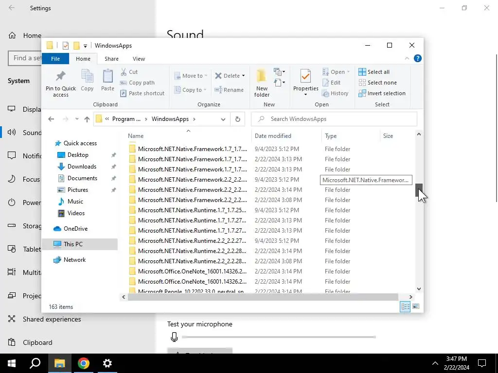Open the File ribbon tab
Viewport: 498px width, 373px height.
pos(55,59)
